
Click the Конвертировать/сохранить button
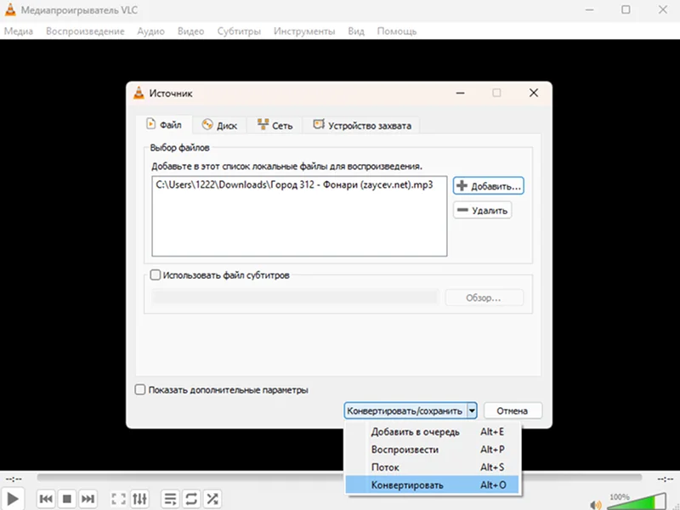(405, 411)
